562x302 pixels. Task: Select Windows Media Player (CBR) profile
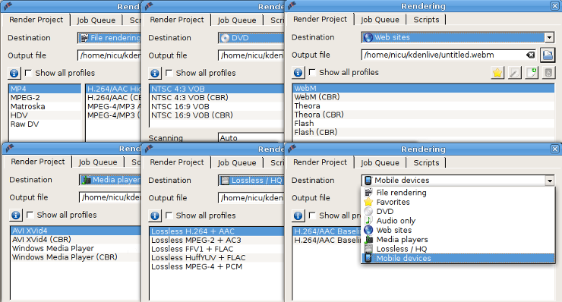[x=76, y=257]
